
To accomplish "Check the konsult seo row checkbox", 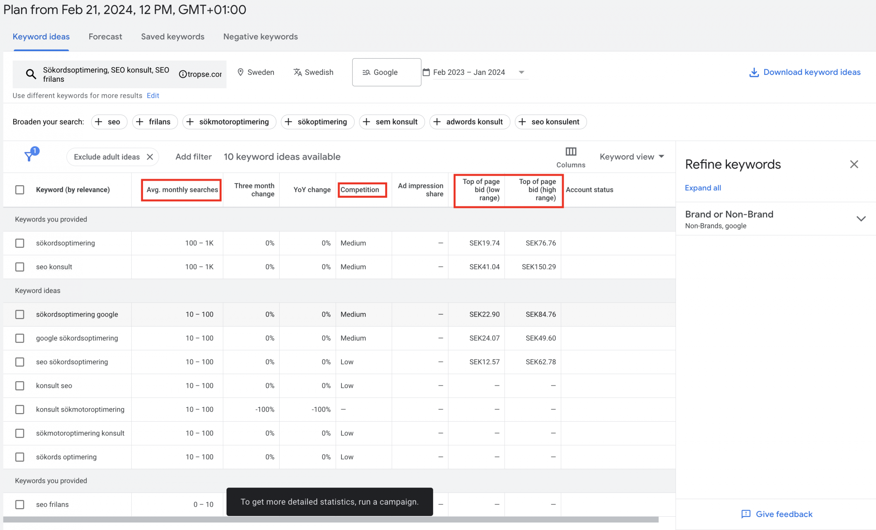I will point(20,386).
